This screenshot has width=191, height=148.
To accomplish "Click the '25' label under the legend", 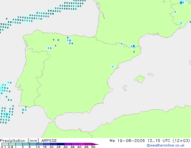I will tap(58, 147).
